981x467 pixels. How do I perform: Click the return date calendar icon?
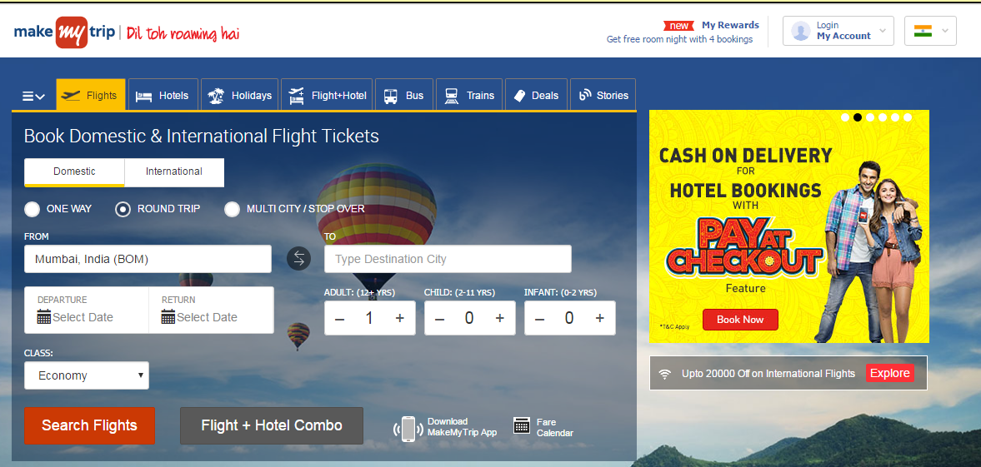pos(168,317)
